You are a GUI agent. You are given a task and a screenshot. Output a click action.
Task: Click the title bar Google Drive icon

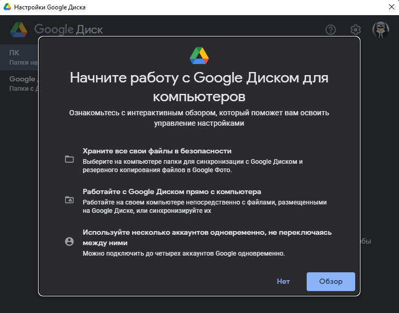(7, 7)
